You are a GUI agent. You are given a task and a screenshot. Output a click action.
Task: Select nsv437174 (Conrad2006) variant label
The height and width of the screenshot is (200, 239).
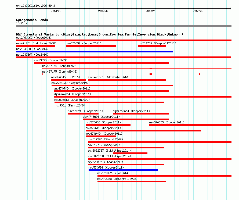coord(60,66)
